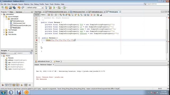170x95 pixels.
Task: Click the Shift Line Left icon
Action: tap(85, 15)
